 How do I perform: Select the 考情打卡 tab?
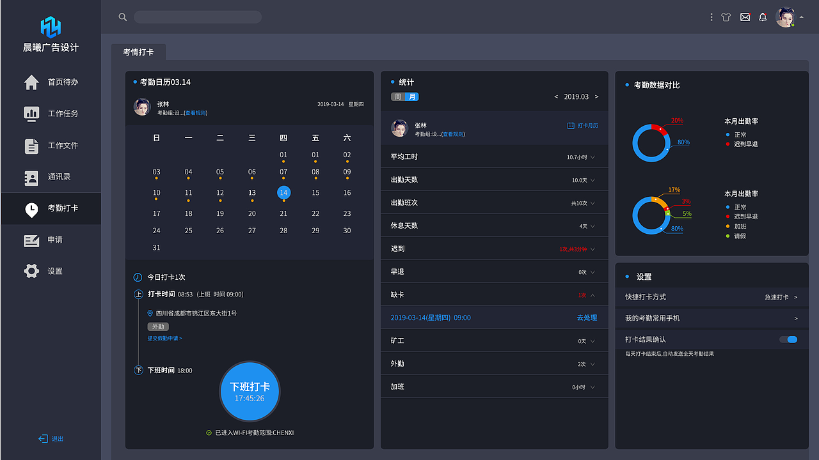(x=138, y=52)
